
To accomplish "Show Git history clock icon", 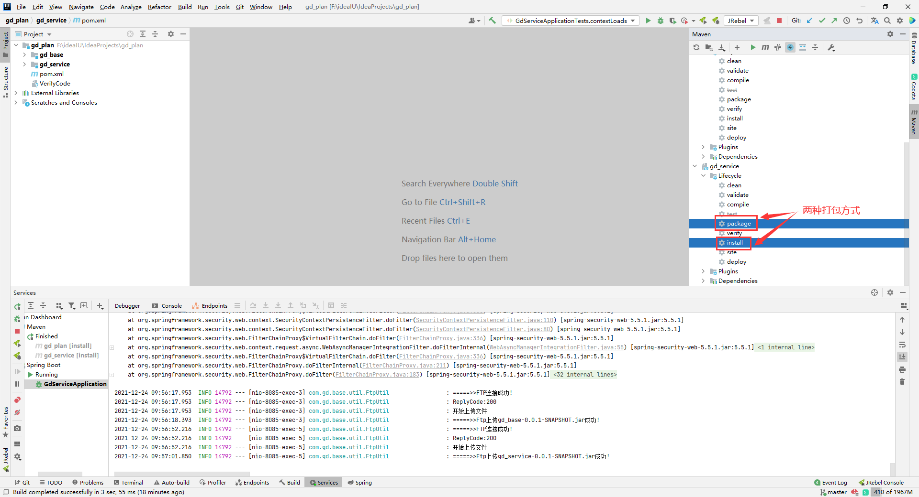I will (847, 21).
